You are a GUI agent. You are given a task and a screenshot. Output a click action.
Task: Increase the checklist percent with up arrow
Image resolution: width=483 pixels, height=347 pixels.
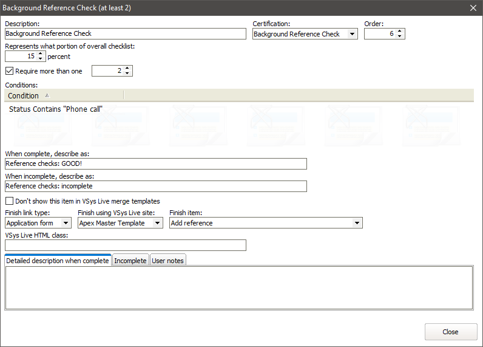pos(40,54)
